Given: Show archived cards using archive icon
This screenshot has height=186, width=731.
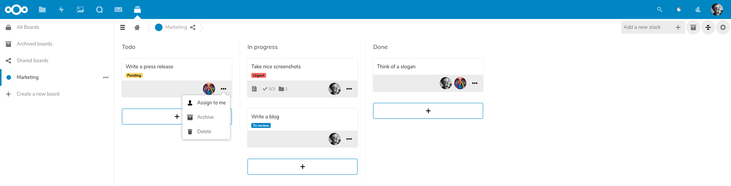Looking at the screenshot, I should 693,27.
